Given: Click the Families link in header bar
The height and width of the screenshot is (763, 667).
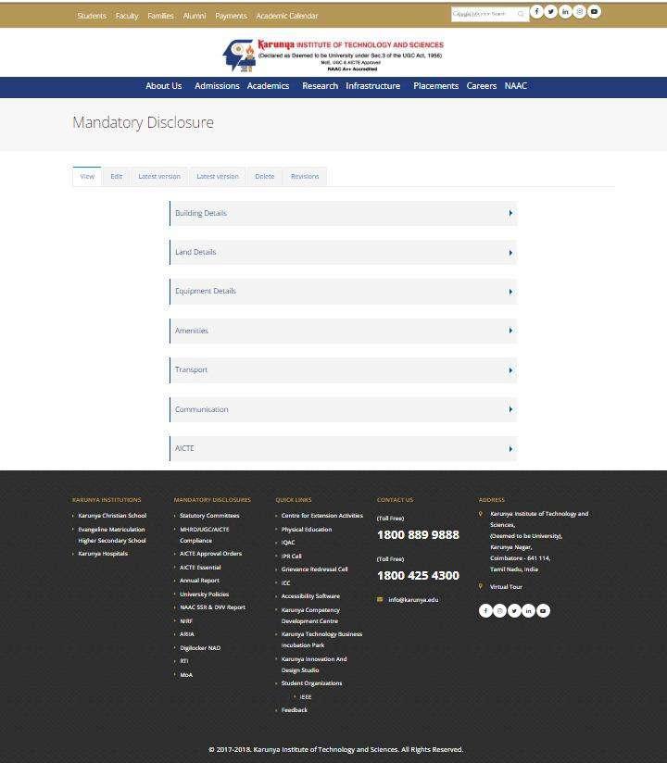Looking at the screenshot, I should point(160,16).
